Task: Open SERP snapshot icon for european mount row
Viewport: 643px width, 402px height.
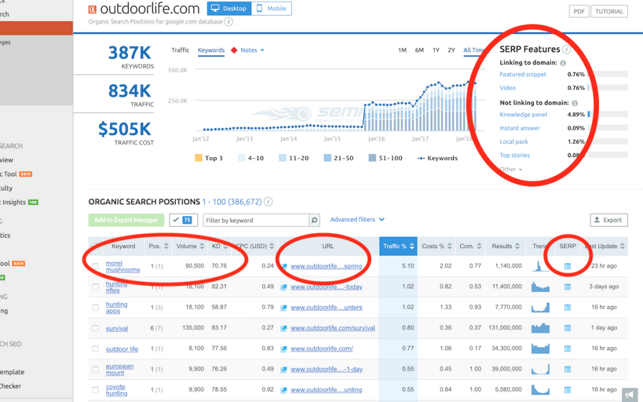Action: 568,369
